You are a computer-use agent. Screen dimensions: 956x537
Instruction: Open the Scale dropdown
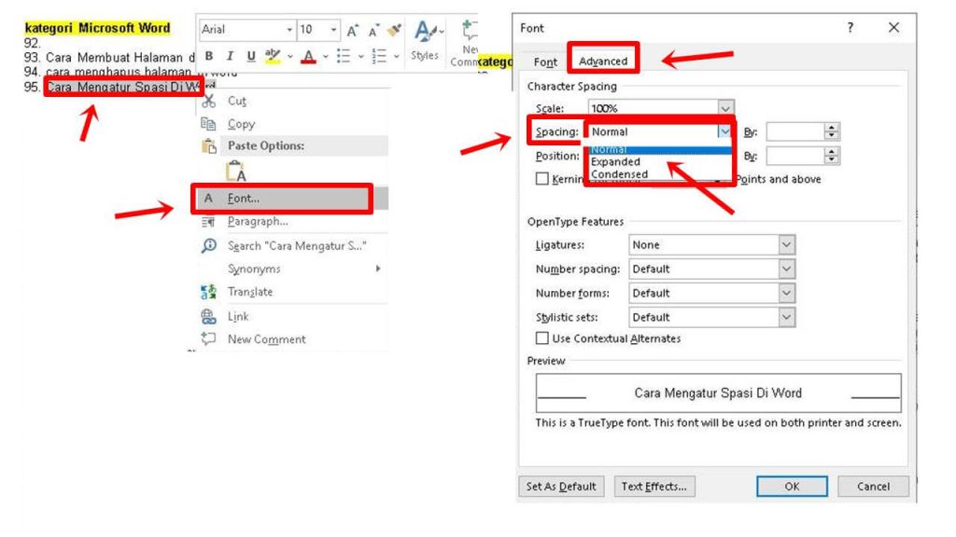pos(727,108)
